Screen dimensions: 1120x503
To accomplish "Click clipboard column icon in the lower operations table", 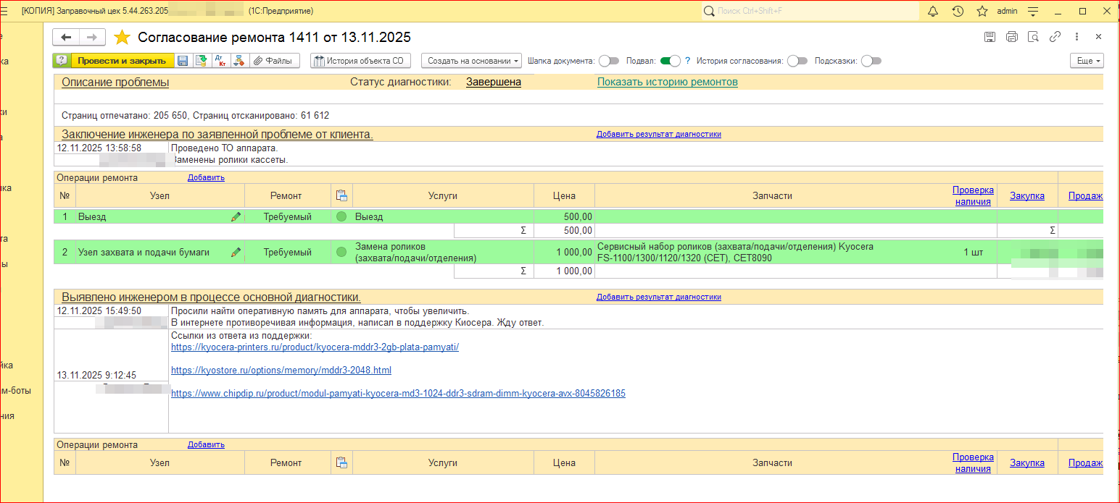I will click(x=342, y=462).
